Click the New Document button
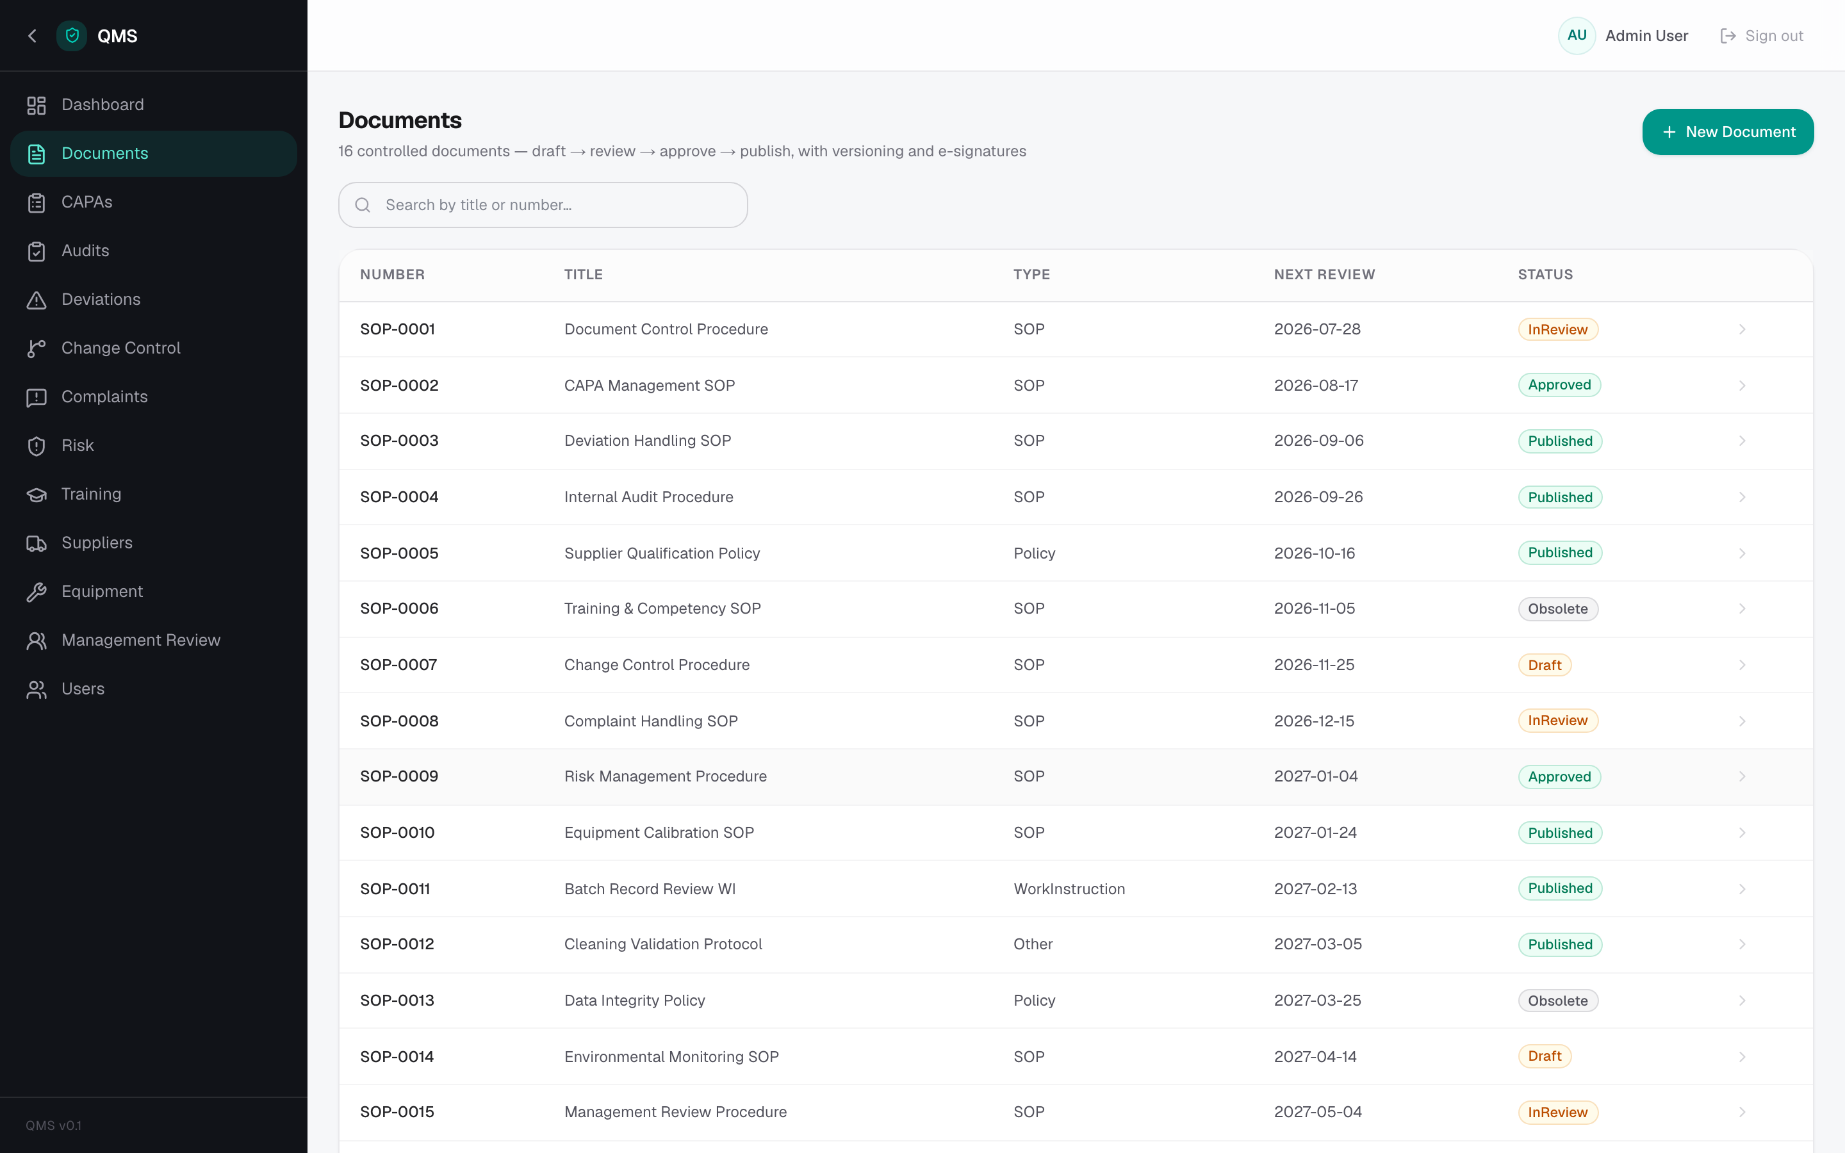This screenshot has height=1153, width=1845. click(x=1728, y=132)
